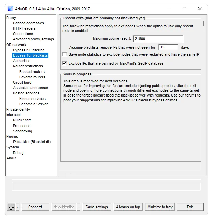This screenshot has height=220, width=212.
Task: Open Processes page
Action: (22, 126)
